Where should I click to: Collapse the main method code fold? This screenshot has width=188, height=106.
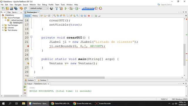tap(31, 58)
